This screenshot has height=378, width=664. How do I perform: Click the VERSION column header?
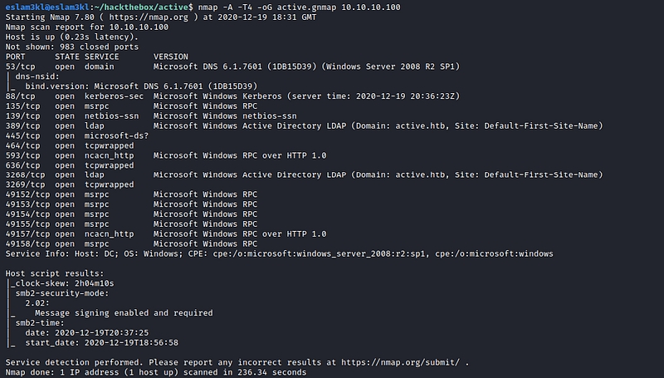point(171,55)
